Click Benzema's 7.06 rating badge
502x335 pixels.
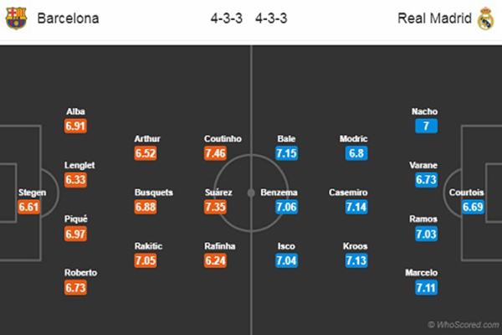point(286,207)
